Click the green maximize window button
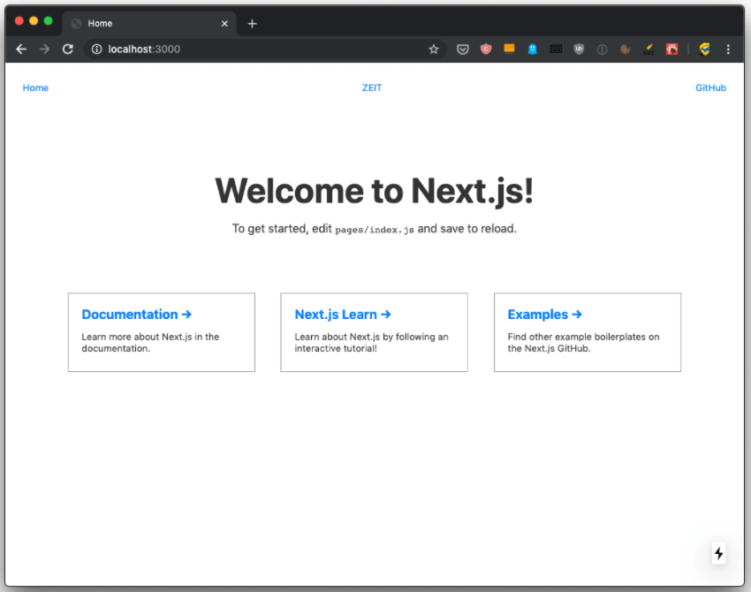 (x=48, y=20)
